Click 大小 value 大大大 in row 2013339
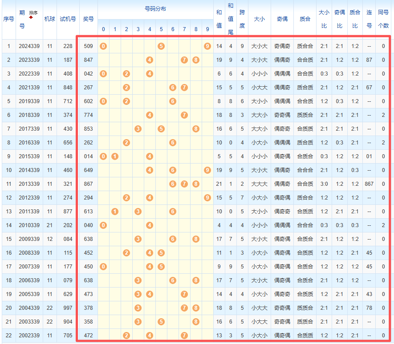394x344 pixels. pyautogui.click(x=260, y=184)
